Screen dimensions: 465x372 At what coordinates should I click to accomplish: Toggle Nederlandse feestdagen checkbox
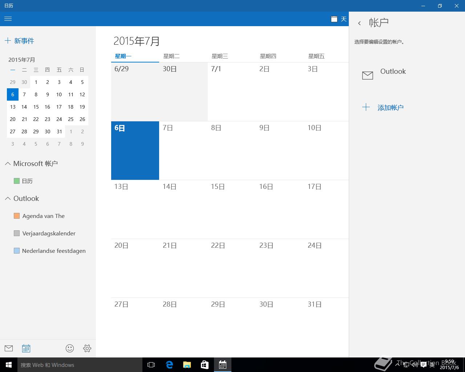(17, 251)
